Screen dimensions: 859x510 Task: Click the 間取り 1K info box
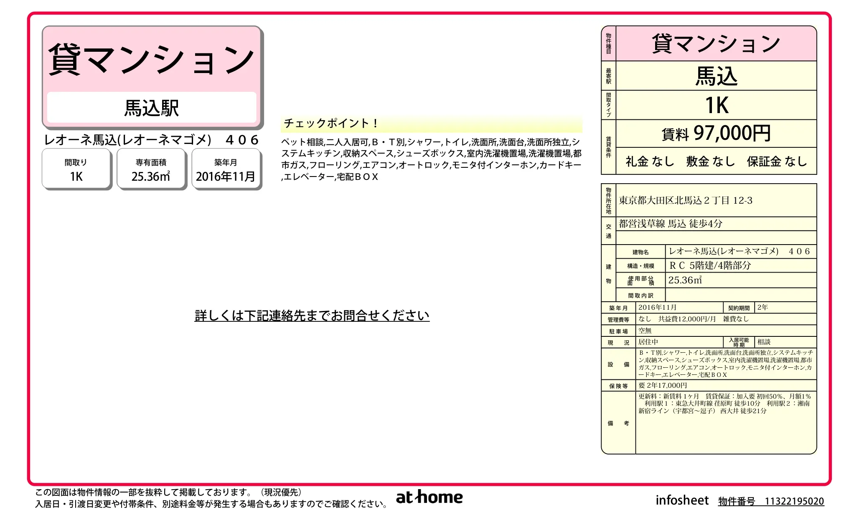point(76,168)
